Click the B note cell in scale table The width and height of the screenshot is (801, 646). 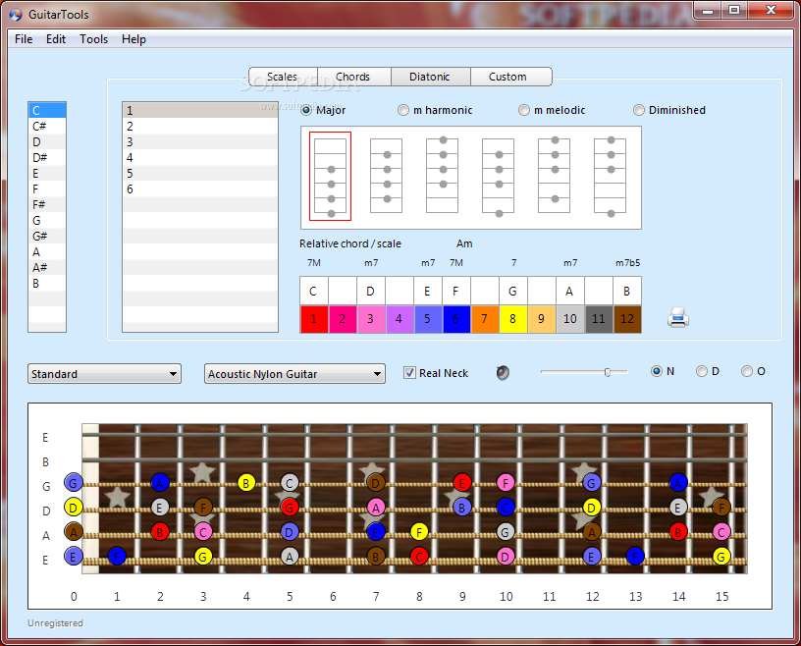point(627,291)
